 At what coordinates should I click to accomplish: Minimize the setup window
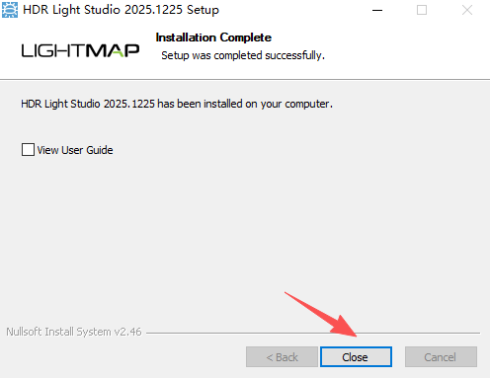(x=377, y=10)
